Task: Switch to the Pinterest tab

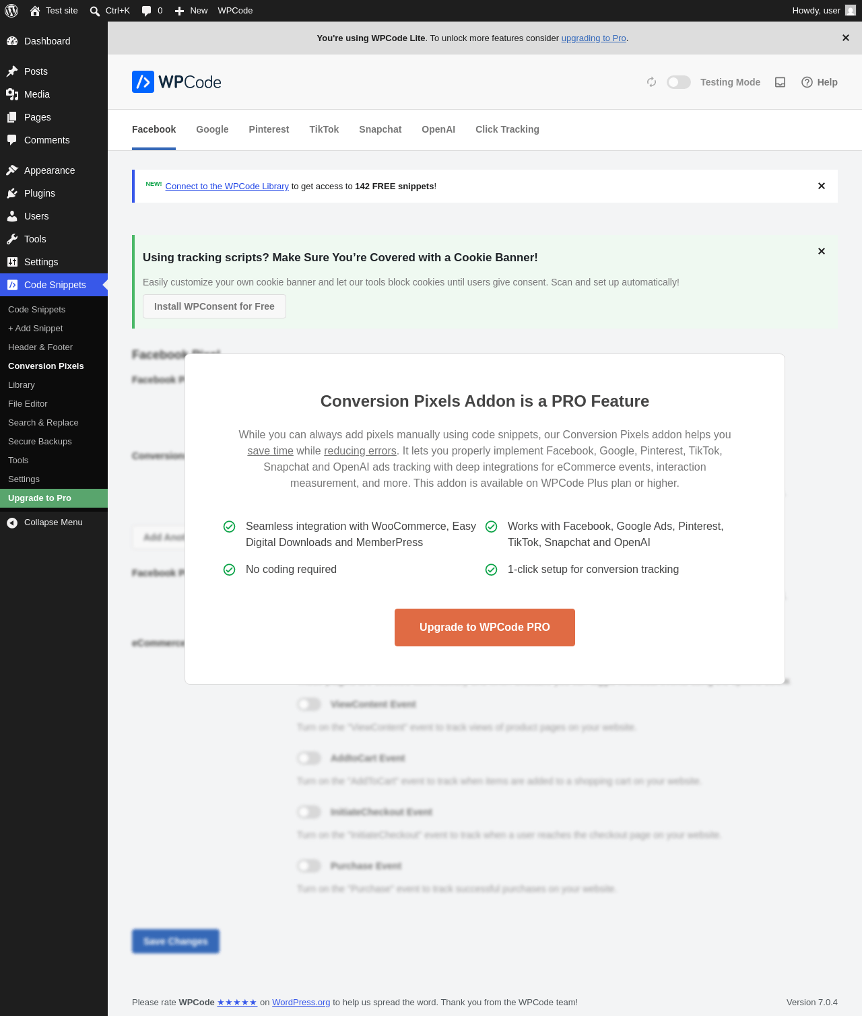Action: (x=269, y=129)
